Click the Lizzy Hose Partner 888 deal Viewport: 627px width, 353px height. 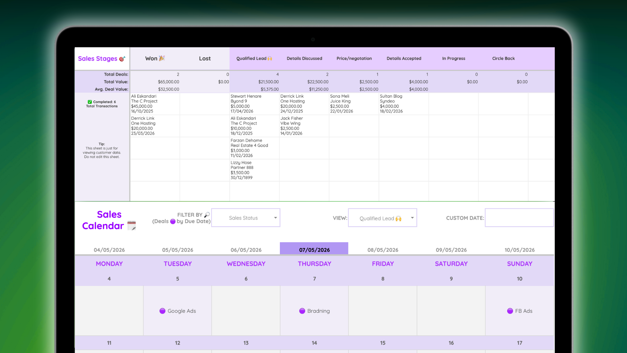[254, 170]
